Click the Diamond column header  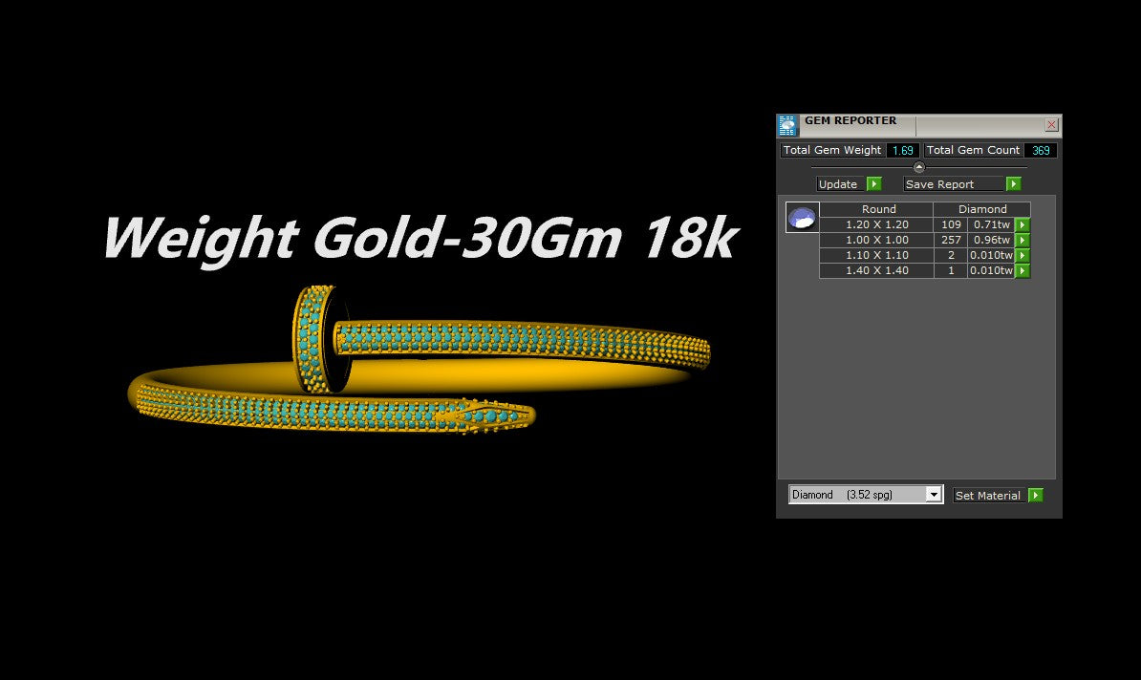982,209
